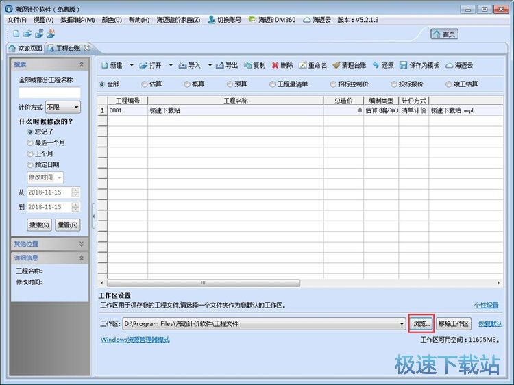
Task: Choose 忘记了 under modification time
Action: pos(30,132)
